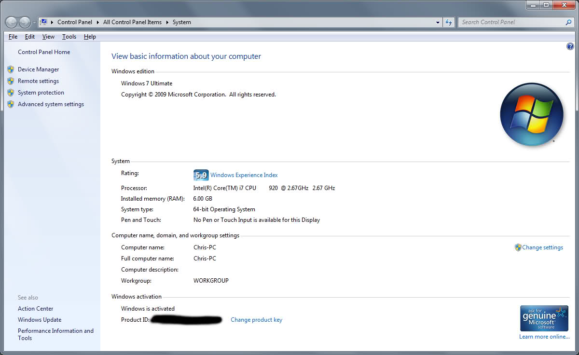
Task: Click the shield icon beside Advanced system settings
Action: (x=11, y=104)
